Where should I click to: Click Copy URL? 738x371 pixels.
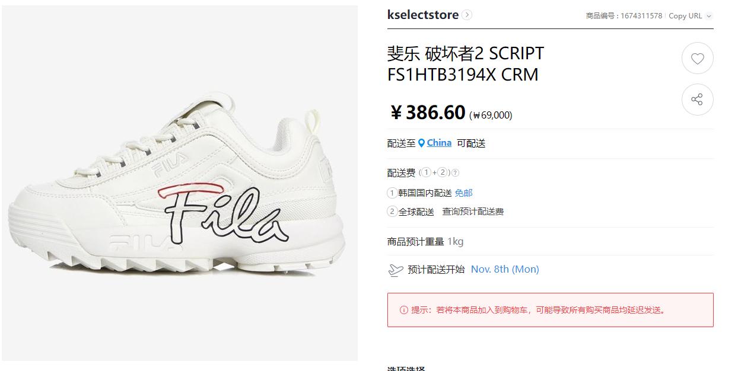tap(685, 16)
